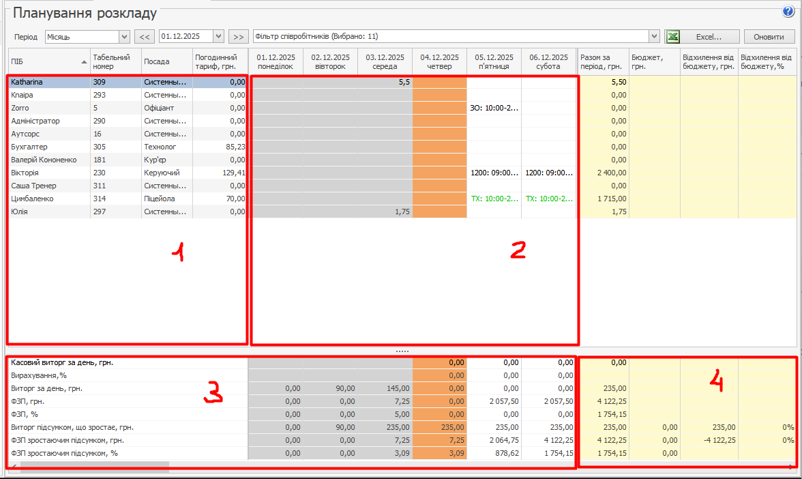Click Цимбаленко's green Friday shift cell
The width and height of the screenshot is (802, 479).
click(x=494, y=199)
